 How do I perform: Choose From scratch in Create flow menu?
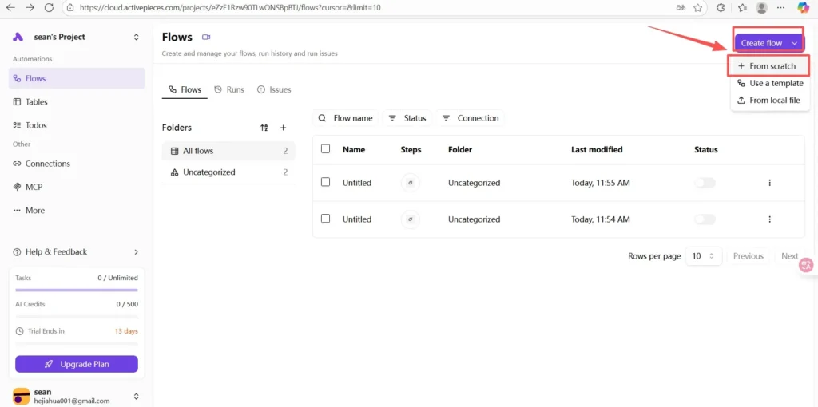(x=767, y=66)
